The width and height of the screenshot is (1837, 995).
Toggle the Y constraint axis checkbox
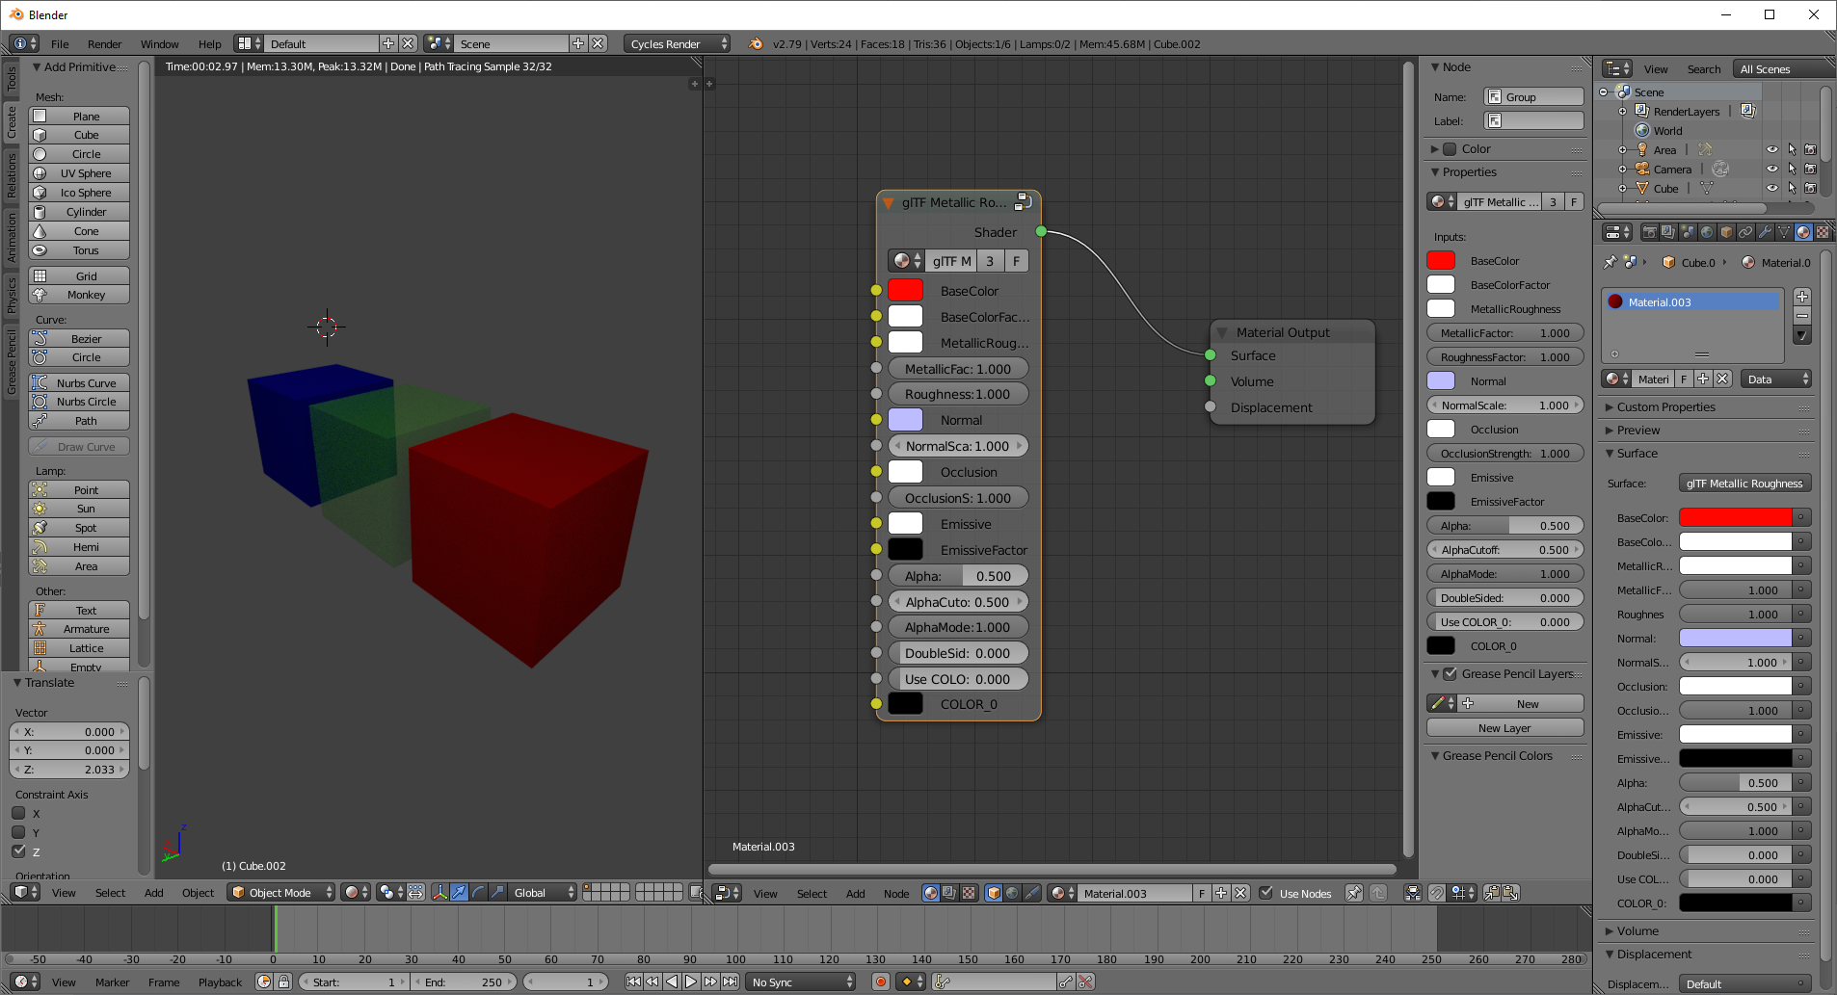click(18, 832)
